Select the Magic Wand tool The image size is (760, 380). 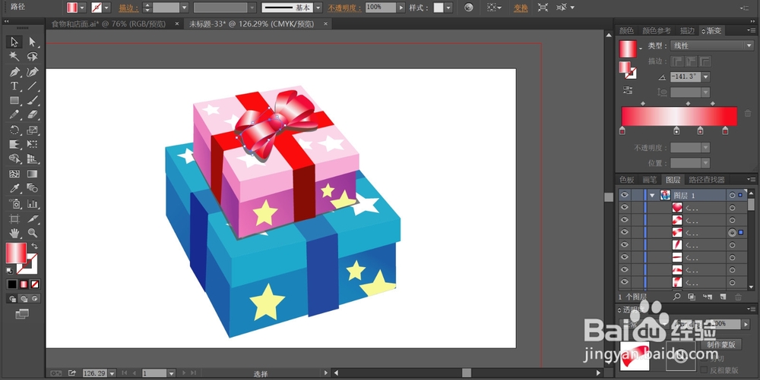coord(14,57)
